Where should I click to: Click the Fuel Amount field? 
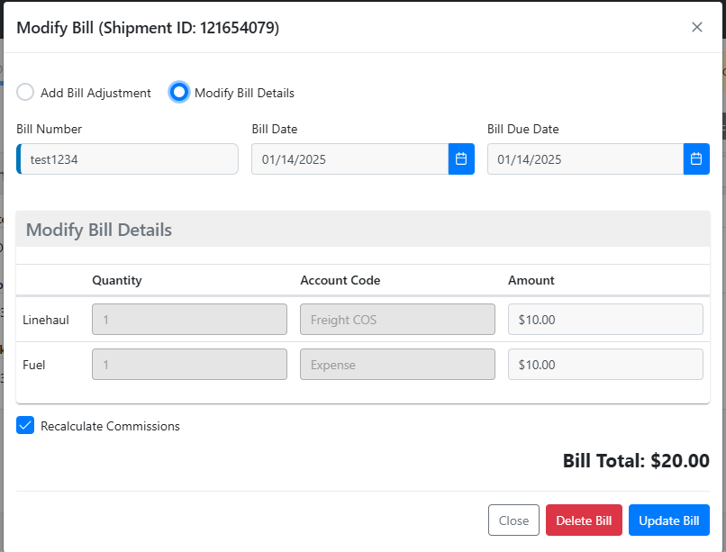[605, 365]
